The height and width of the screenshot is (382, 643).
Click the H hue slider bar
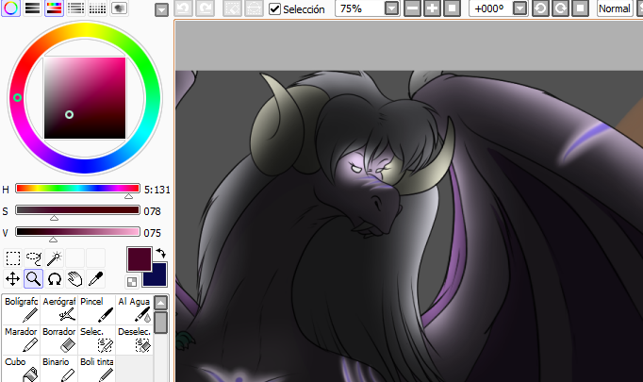click(x=77, y=189)
